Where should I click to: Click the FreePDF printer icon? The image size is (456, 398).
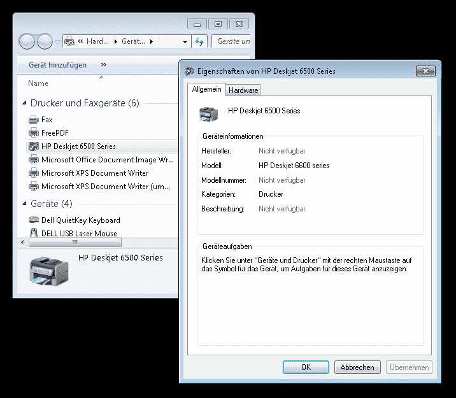tap(34, 133)
